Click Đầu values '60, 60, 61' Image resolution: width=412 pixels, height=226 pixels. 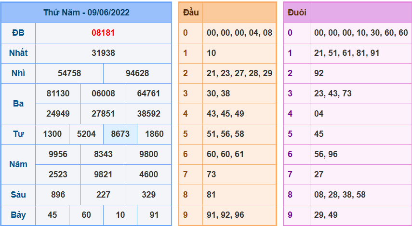pos(226,154)
